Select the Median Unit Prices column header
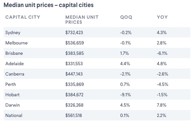The width and height of the screenshot is (193, 124). pyautogui.click(x=82, y=20)
